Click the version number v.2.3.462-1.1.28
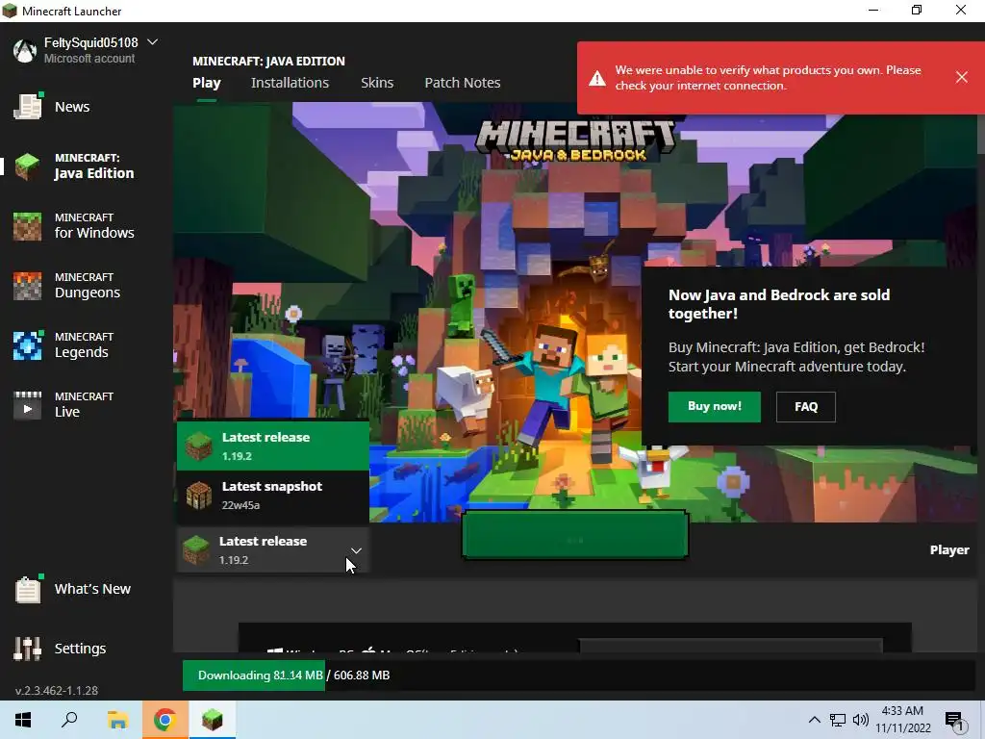This screenshot has height=739, width=985. coord(57,690)
